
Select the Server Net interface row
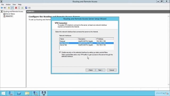87,45
